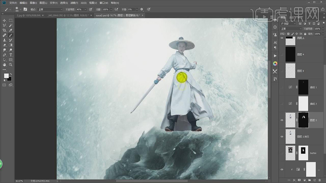Swap foreground and background colors
The width and height of the screenshot is (326, 183).
(11, 74)
